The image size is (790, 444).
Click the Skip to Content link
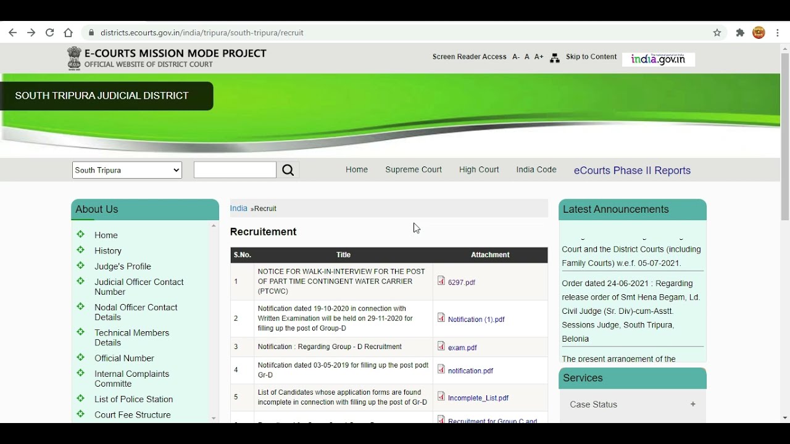[591, 57]
